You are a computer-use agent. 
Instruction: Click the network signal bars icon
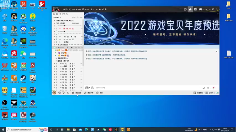click(x=217, y=93)
